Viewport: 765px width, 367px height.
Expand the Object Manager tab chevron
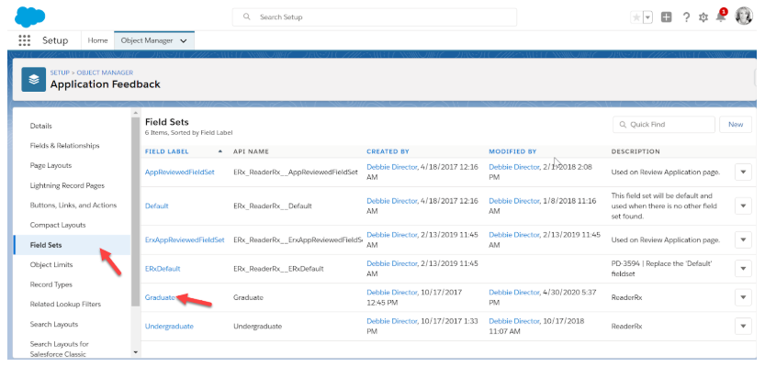click(185, 41)
